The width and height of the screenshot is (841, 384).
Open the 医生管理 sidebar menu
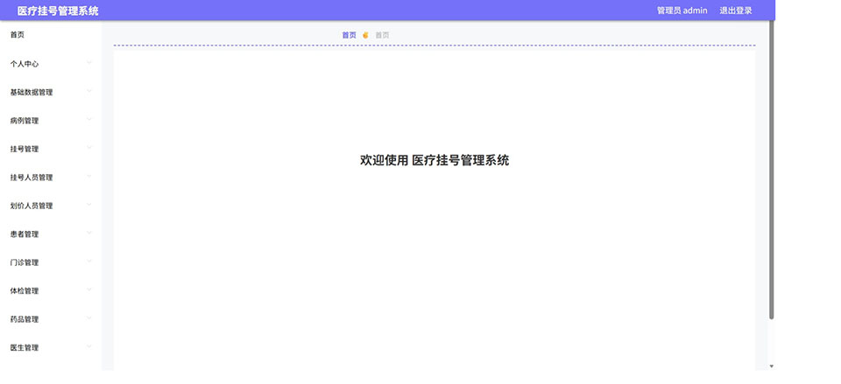(51, 347)
